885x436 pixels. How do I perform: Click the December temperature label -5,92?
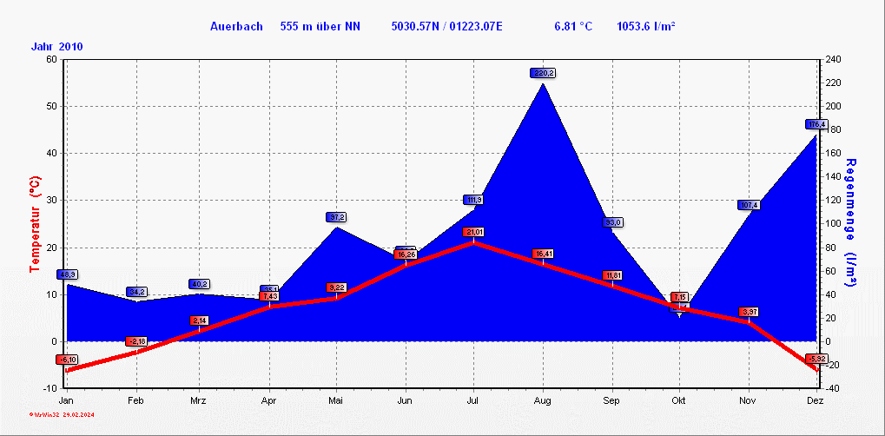pos(816,358)
